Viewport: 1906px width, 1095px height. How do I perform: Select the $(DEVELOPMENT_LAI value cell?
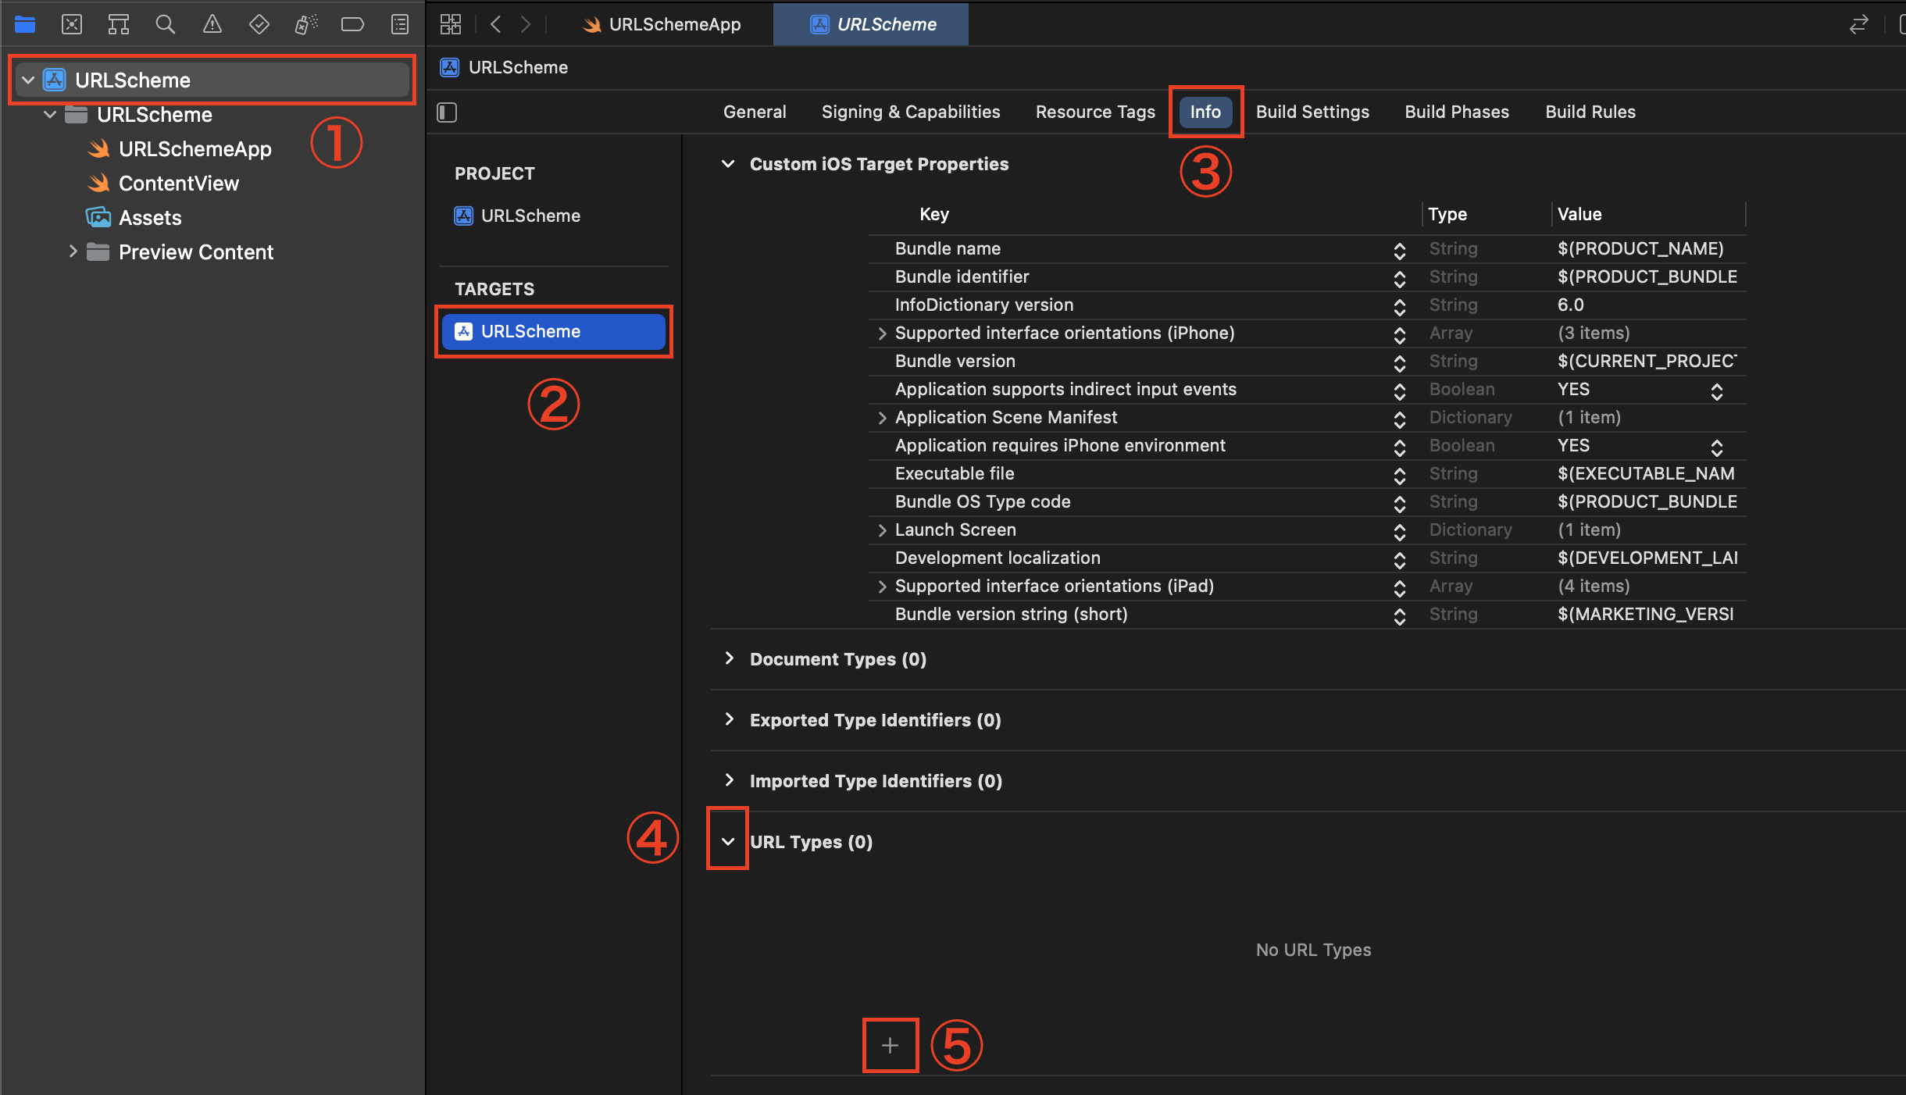(x=1647, y=558)
